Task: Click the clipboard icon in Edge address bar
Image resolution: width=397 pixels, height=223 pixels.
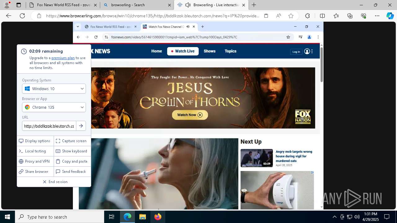Action: tap(266, 16)
